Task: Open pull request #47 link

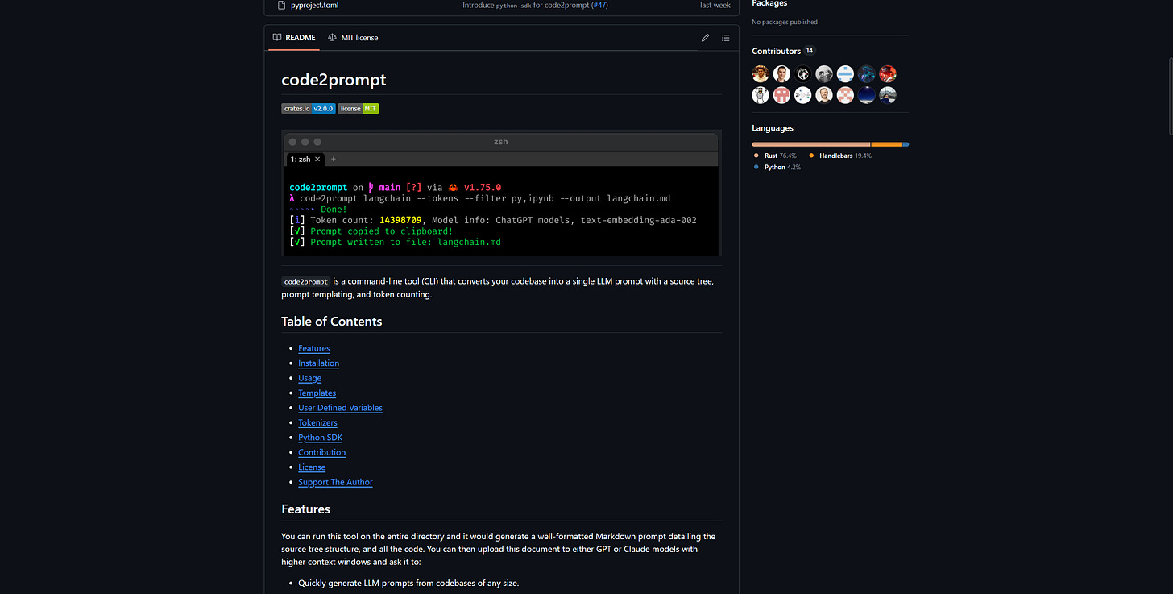Action: tap(599, 5)
